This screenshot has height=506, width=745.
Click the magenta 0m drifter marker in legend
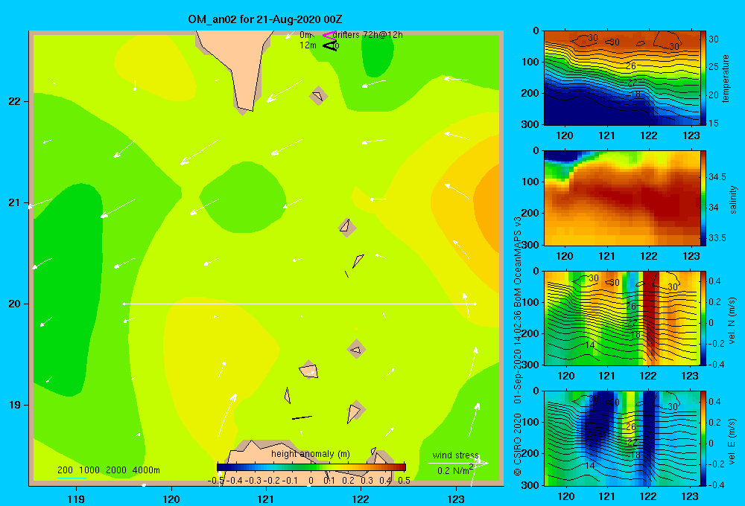click(329, 35)
